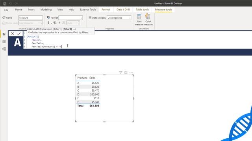
Task: Open the Modeling ribbon tab
Action: pyautogui.click(x=46, y=9)
